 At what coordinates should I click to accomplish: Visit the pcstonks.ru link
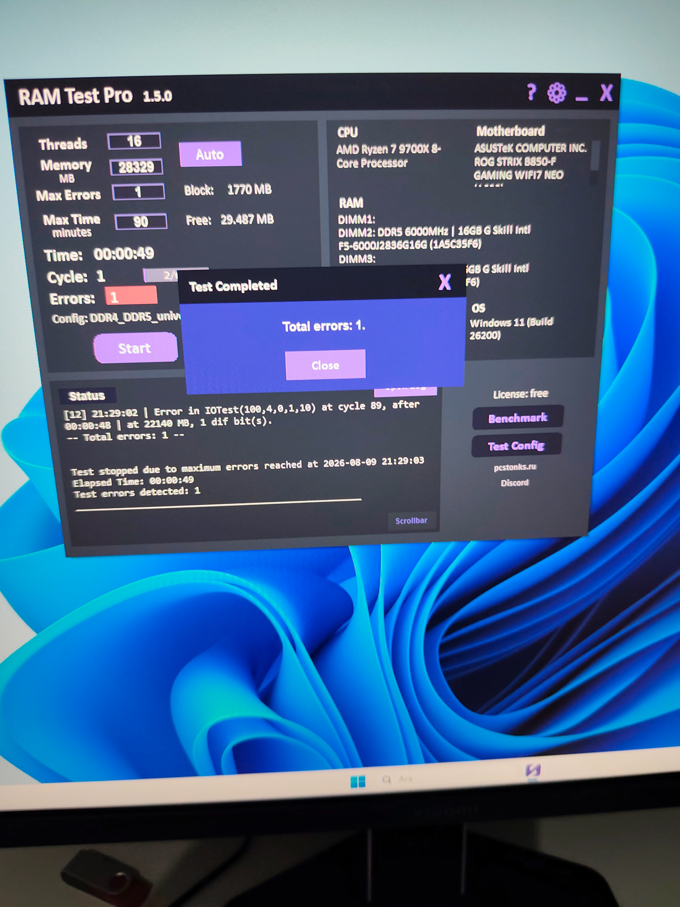coord(515,467)
